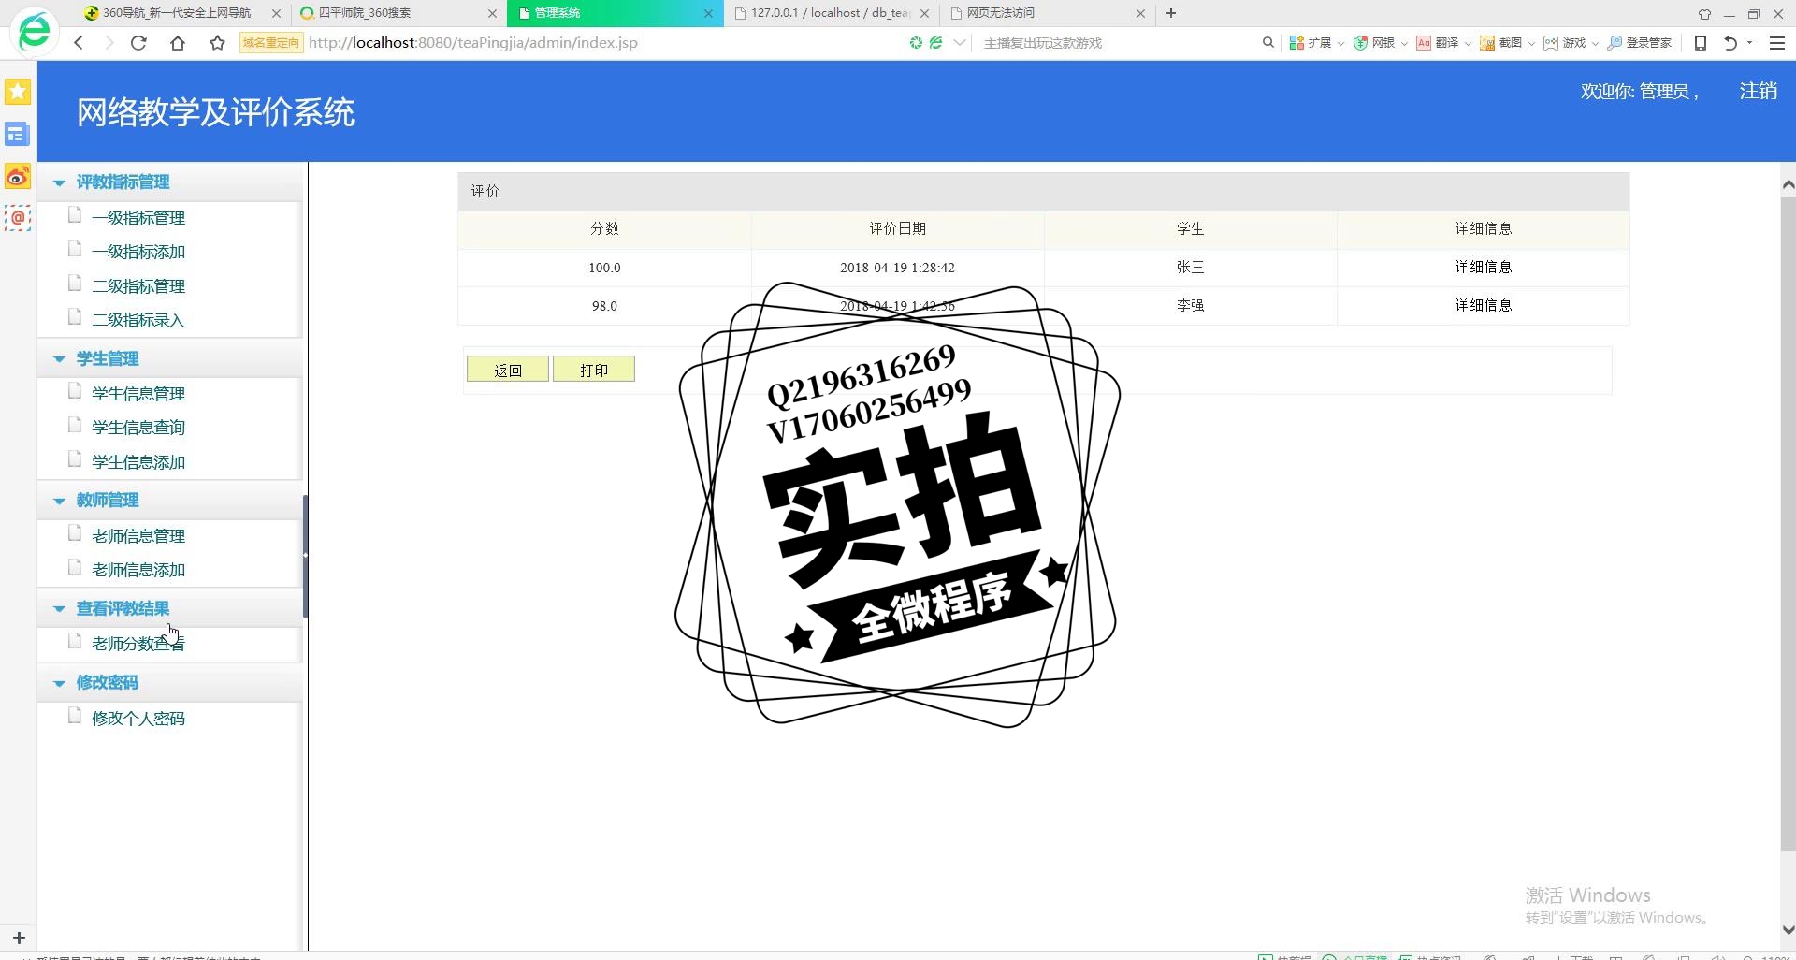Image resolution: width=1796 pixels, height=960 pixels.
Task: Click the search magnifier icon
Action: [x=1268, y=43]
